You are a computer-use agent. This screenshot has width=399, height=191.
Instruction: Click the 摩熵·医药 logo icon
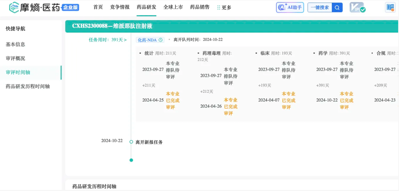[x=14, y=7]
